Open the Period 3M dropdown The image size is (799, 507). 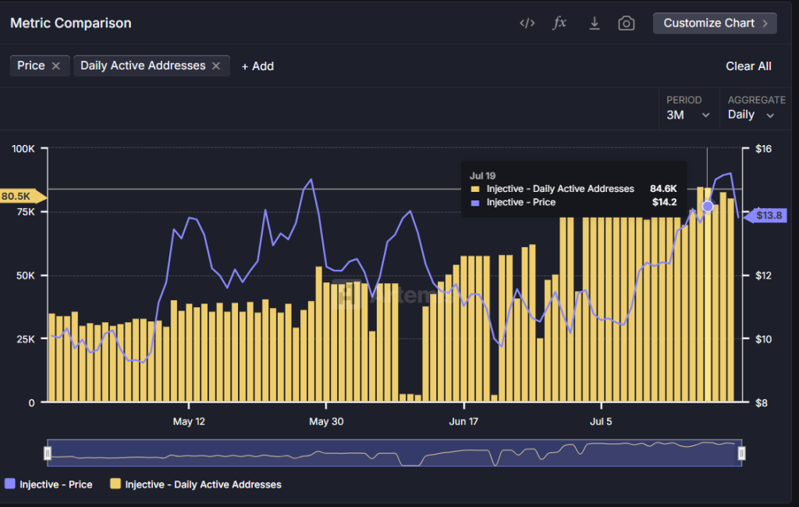687,115
